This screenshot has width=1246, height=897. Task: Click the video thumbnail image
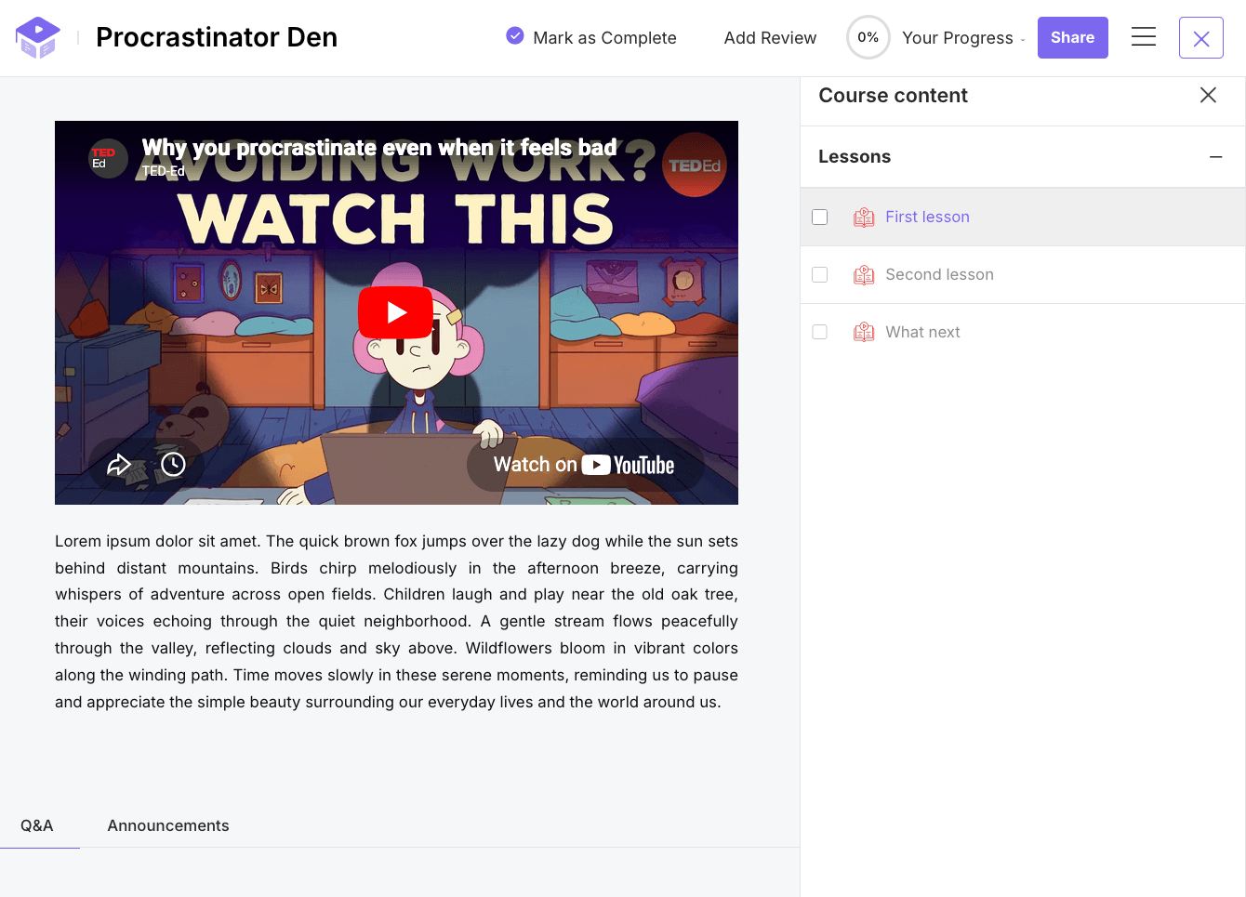click(x=396, y=312)
